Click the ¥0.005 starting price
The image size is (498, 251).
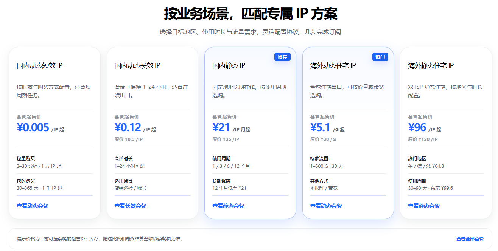(x=33, y=127)
